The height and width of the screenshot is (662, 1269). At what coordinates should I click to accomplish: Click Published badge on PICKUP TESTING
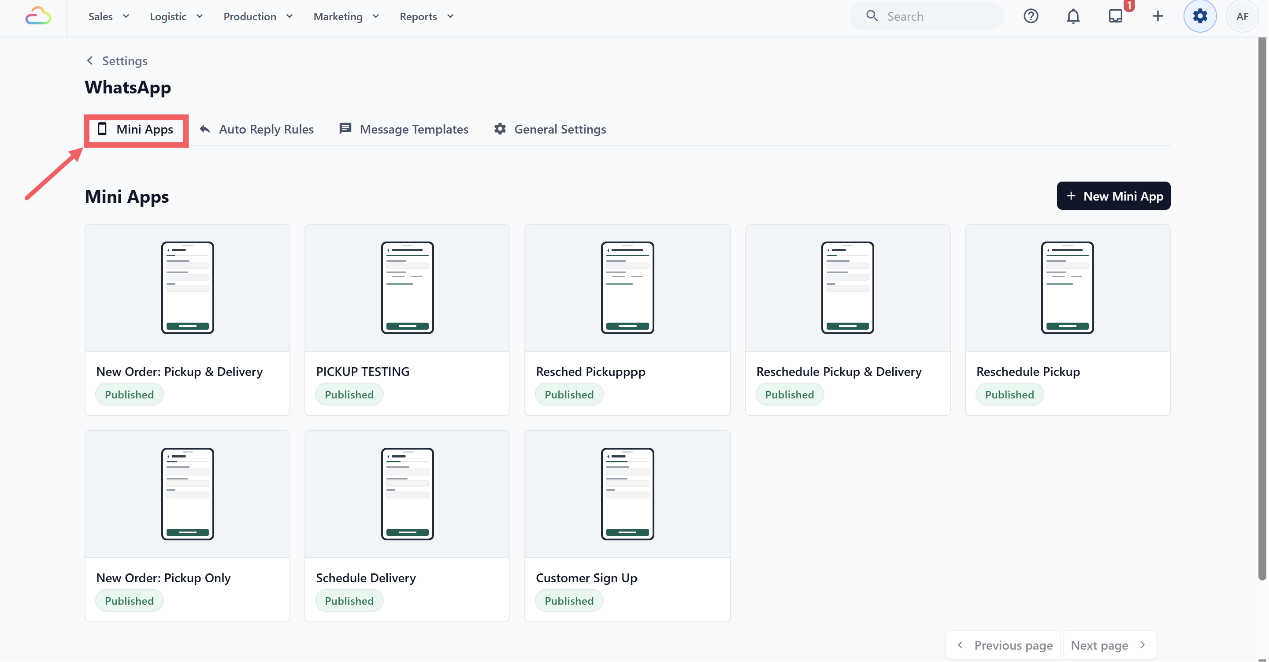point(349,395)
